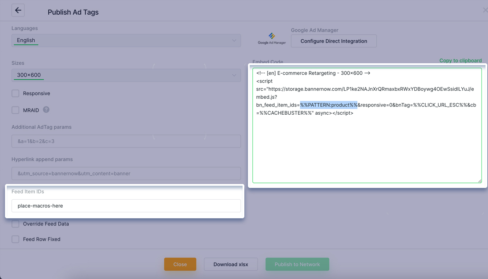Click the Google Ad Manager heading text
488x279 pixels.
(x=314, y=30)
